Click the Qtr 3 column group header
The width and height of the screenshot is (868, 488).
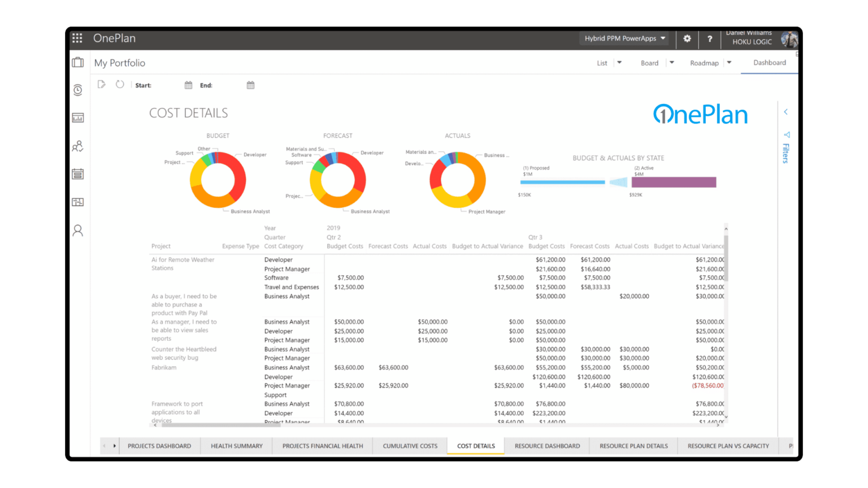click(535, 237)
